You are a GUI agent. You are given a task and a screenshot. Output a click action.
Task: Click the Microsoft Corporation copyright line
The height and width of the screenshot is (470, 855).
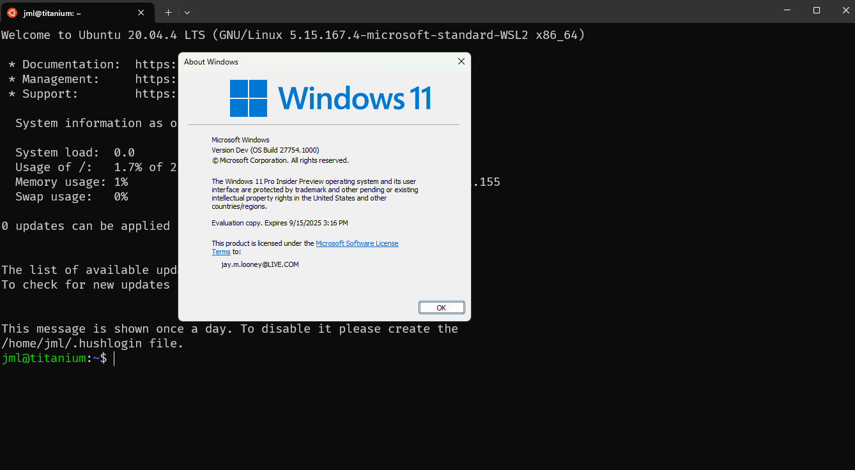[280, 160]
